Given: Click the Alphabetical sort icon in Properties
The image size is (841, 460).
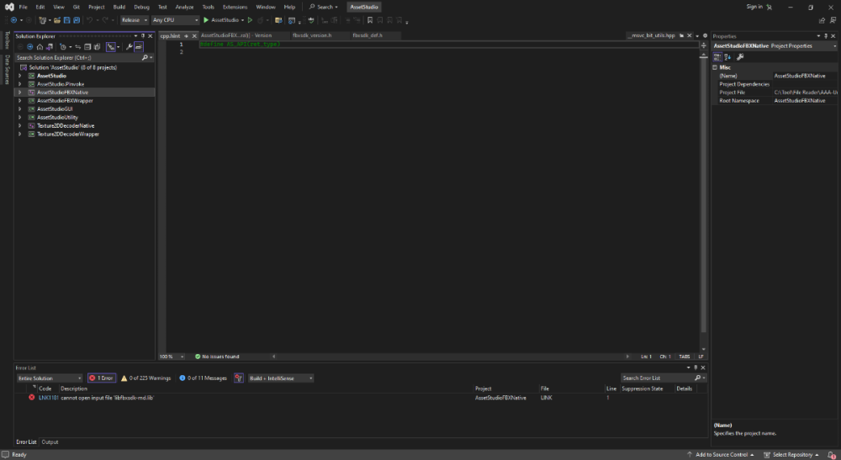Looking at the screenshot, I should [727, 57].
